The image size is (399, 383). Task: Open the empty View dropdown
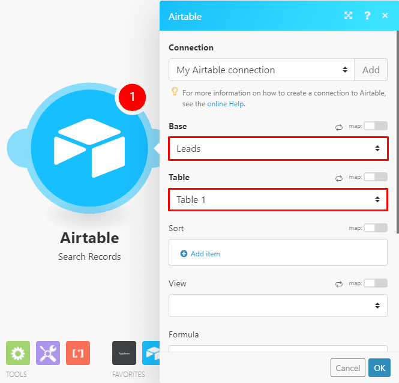(x=278, y=306)
